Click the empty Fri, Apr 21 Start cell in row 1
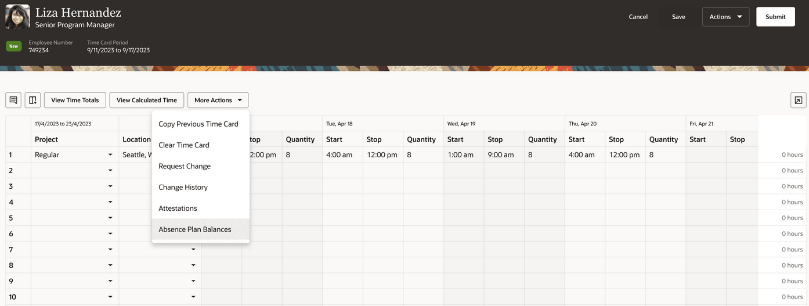This screenshot has height=306, width=809. [x=706, y=155]
